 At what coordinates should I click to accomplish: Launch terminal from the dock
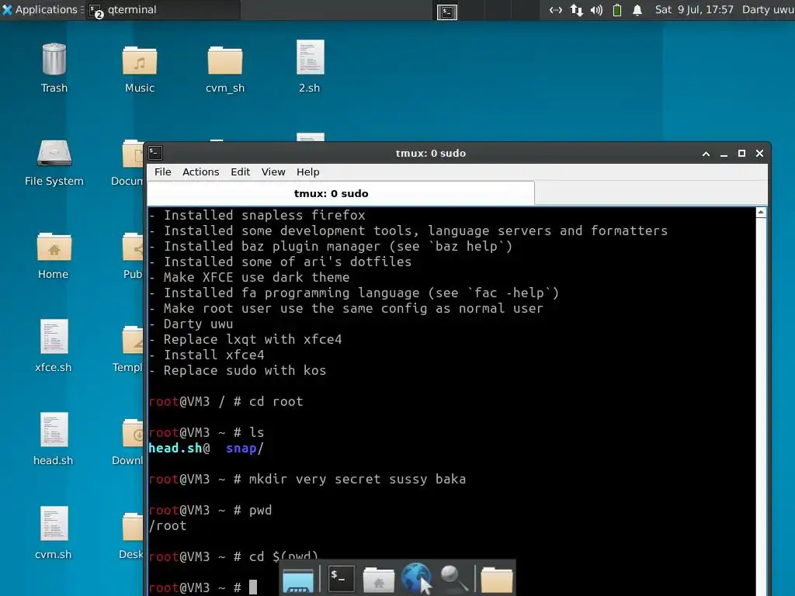click(x=341, y=577)
